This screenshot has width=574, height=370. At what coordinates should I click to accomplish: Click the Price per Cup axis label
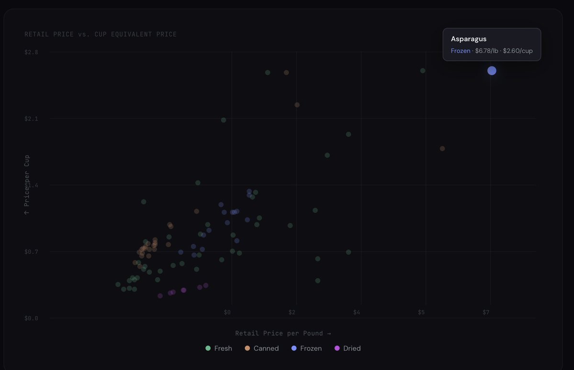tap(26, 185)
